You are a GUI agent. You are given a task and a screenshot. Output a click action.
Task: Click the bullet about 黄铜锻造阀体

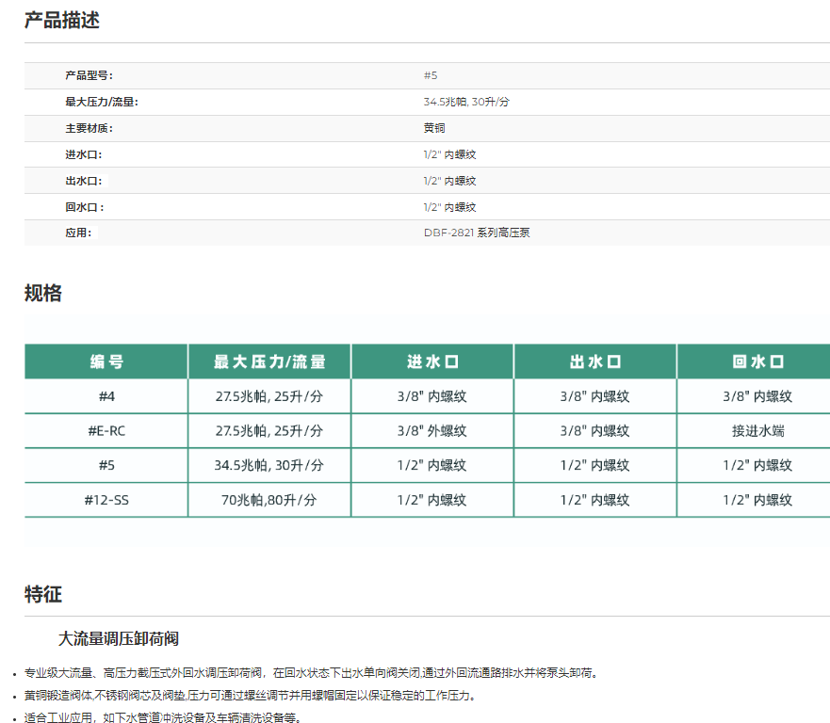pos(250,696)
